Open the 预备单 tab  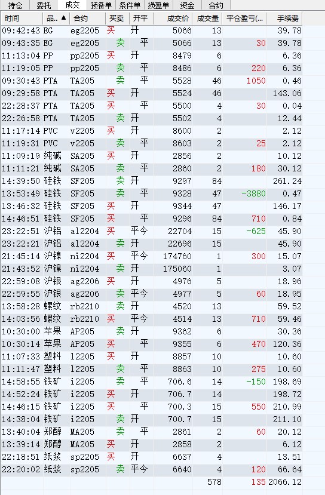pos(101,5)
